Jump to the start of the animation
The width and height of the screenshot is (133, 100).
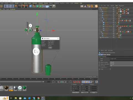pyautogui.click(x=53, y=82)
